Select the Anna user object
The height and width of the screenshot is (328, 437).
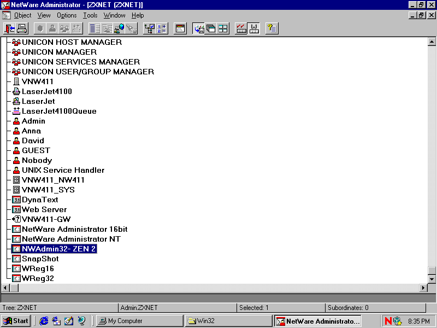click(x=32, y=131)
